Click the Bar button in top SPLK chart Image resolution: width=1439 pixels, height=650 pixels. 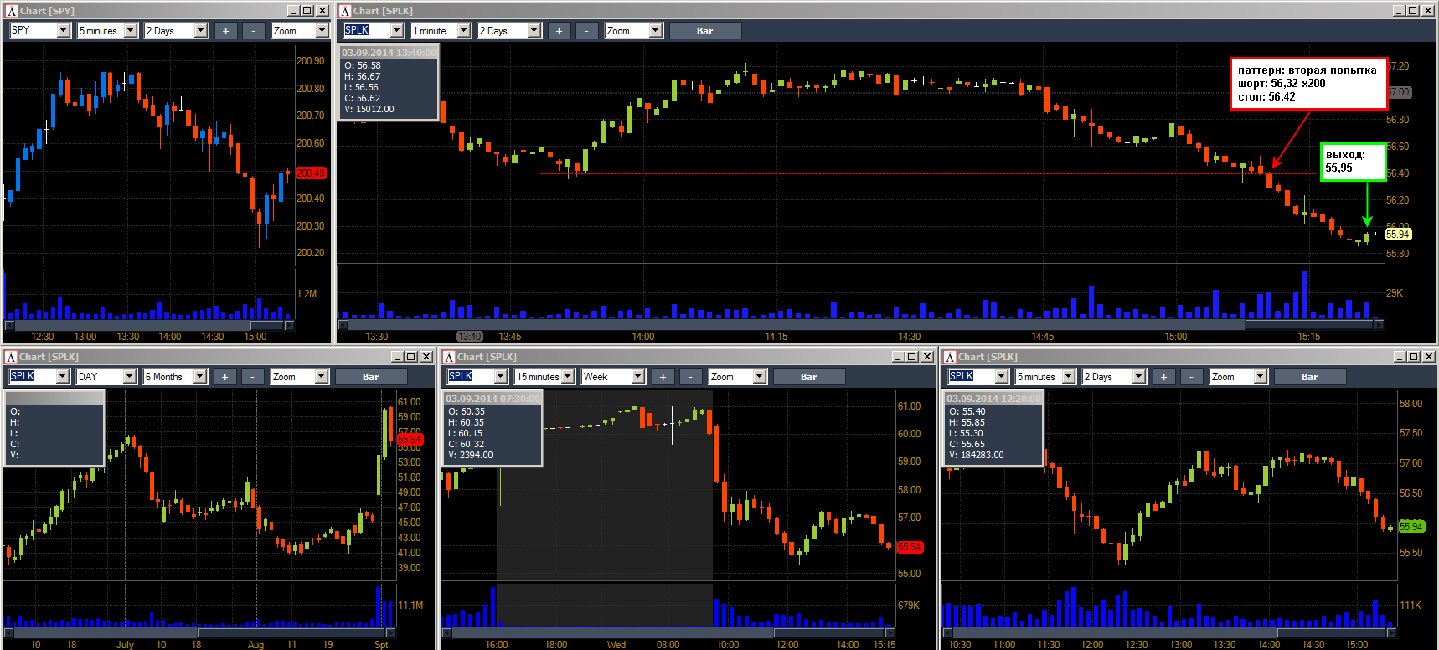pos(705,31)
